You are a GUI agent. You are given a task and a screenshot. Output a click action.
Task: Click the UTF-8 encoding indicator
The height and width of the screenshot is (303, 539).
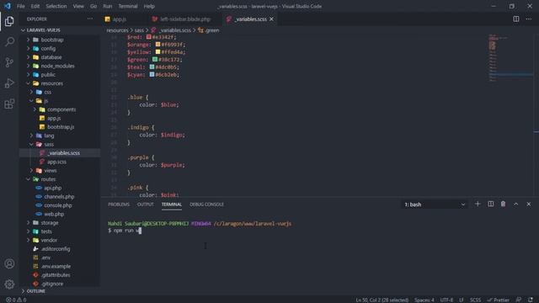point(446,300)
